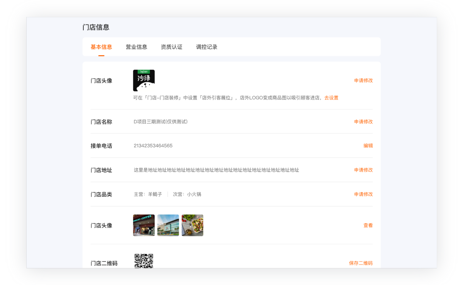The height and width of the screenshot is (285, 463).
Task: Open the Starbucks Coffee storefront photo
Action: pyautogui.click(x=144, y=225)
